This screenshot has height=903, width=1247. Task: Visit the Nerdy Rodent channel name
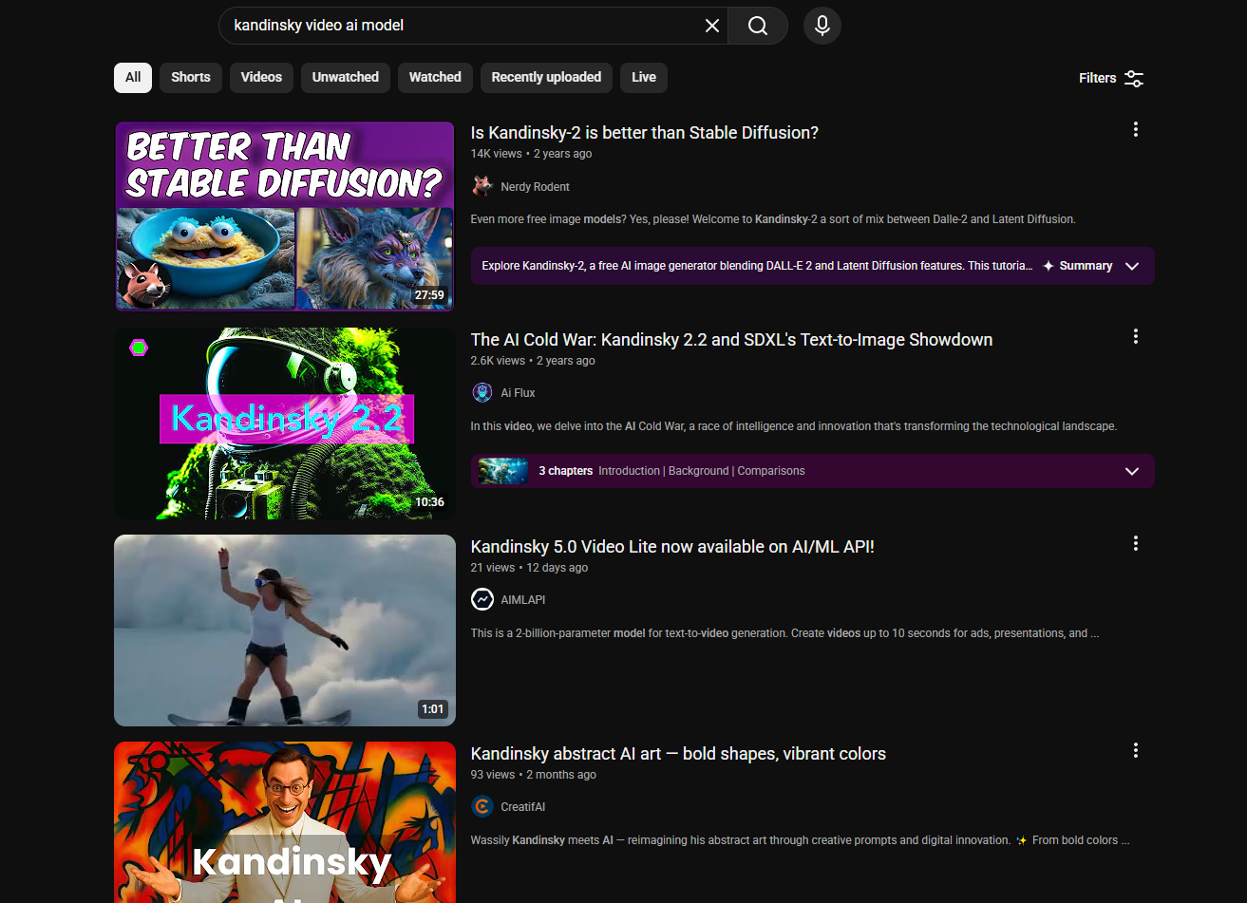[536, 187]
